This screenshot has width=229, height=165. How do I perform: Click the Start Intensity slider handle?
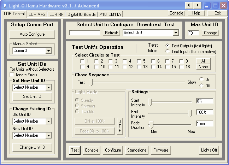pos(150,102)
